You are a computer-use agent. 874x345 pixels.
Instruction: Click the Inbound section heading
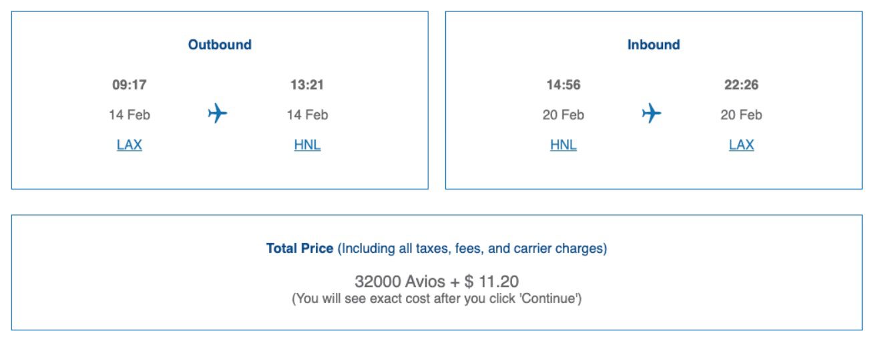point(654,45)
